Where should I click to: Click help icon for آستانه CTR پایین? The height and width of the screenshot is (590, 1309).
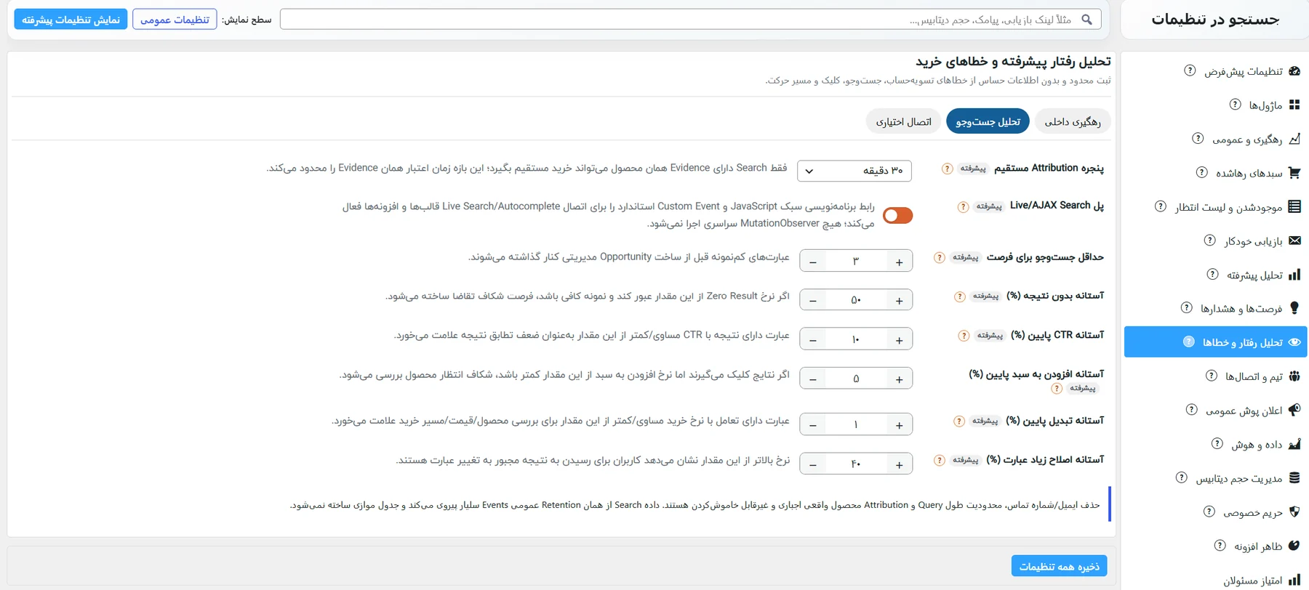[964, 336]
